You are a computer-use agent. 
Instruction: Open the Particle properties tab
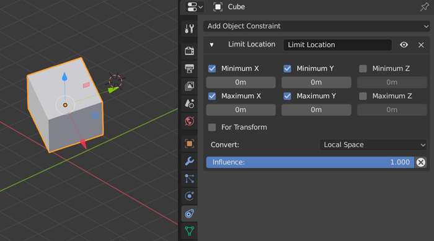click(x=189, y=178)
